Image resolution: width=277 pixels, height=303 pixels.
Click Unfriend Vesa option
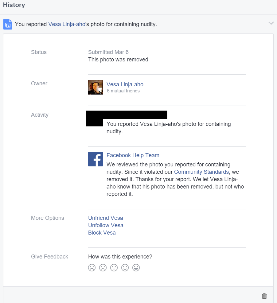click(x=106, y=218)
